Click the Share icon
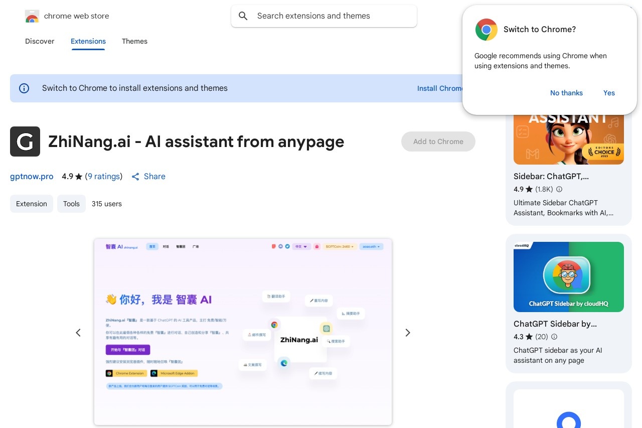The image size is (642, 428). (x=135, y=177)
